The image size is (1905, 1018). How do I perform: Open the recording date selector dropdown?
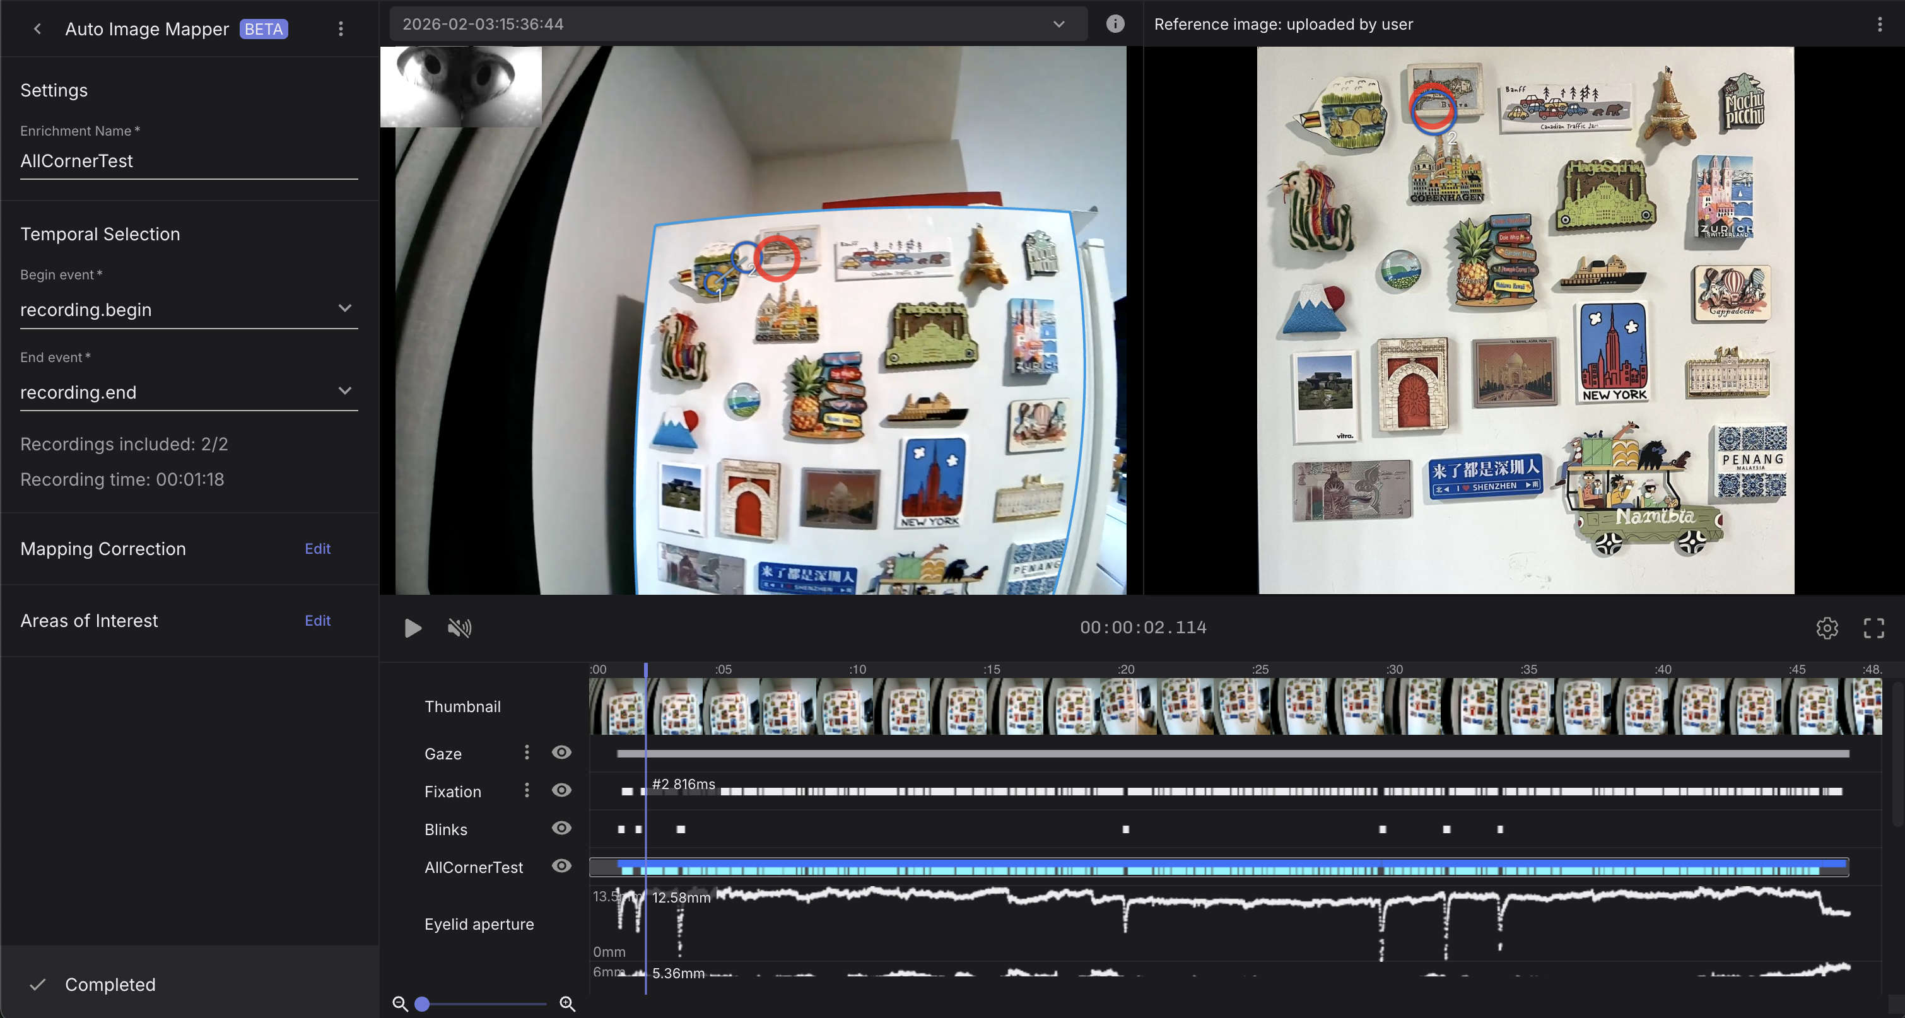tap(1058, 25)
